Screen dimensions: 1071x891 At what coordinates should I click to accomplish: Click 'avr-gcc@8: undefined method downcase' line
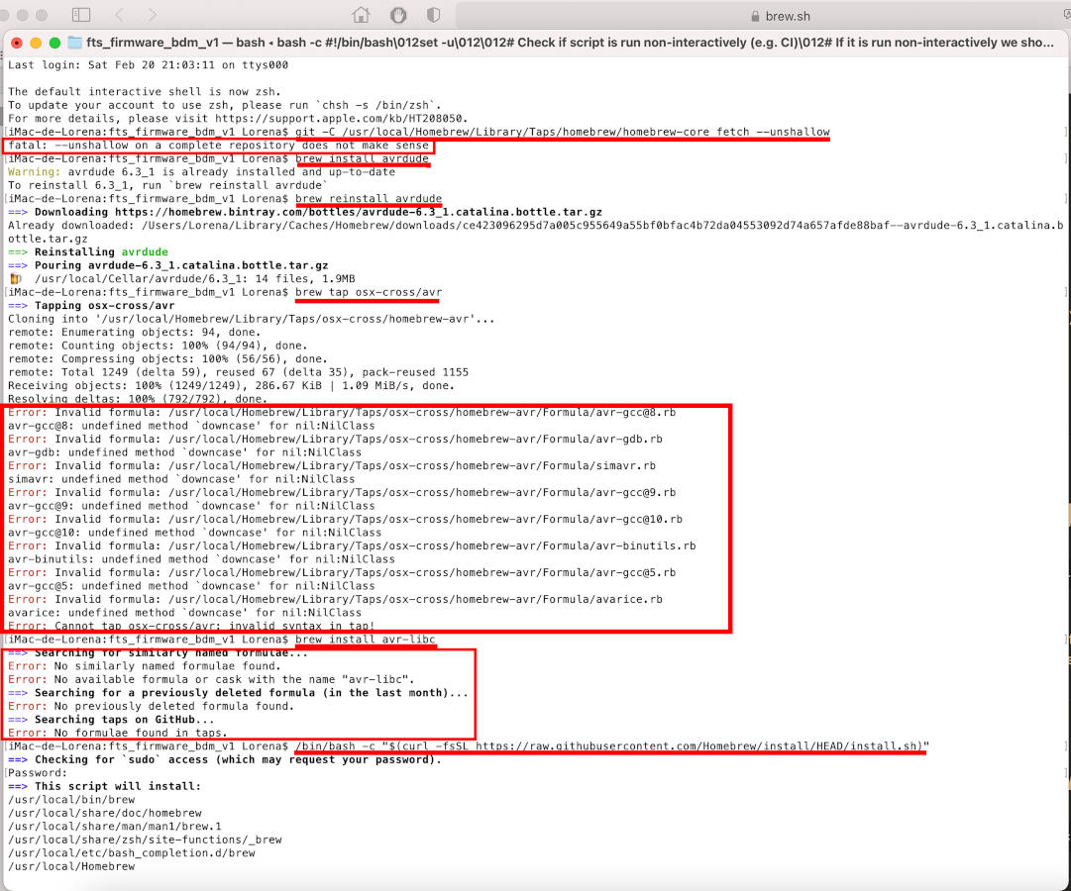(x=191, y=426)
